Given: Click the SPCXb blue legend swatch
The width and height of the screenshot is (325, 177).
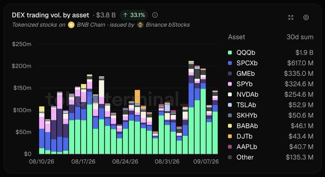Looking at the screenshot, I should 230,63.
